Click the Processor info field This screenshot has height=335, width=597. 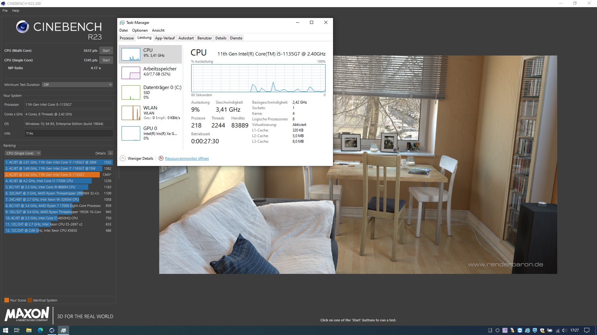(x=69, y=105)
